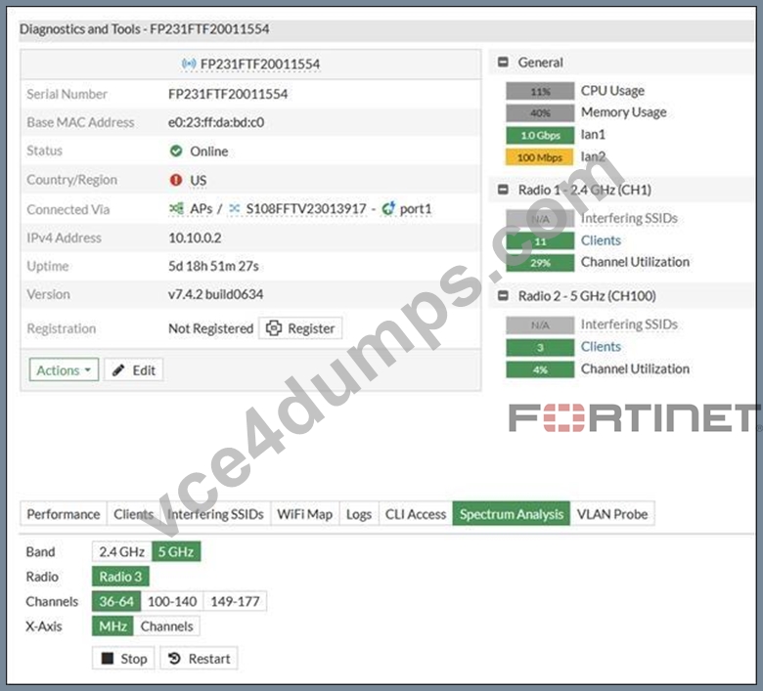Open the Actions dropdown menu
Image resolution: width=763 pixels, height=691 pixels.
pos(64,370)
